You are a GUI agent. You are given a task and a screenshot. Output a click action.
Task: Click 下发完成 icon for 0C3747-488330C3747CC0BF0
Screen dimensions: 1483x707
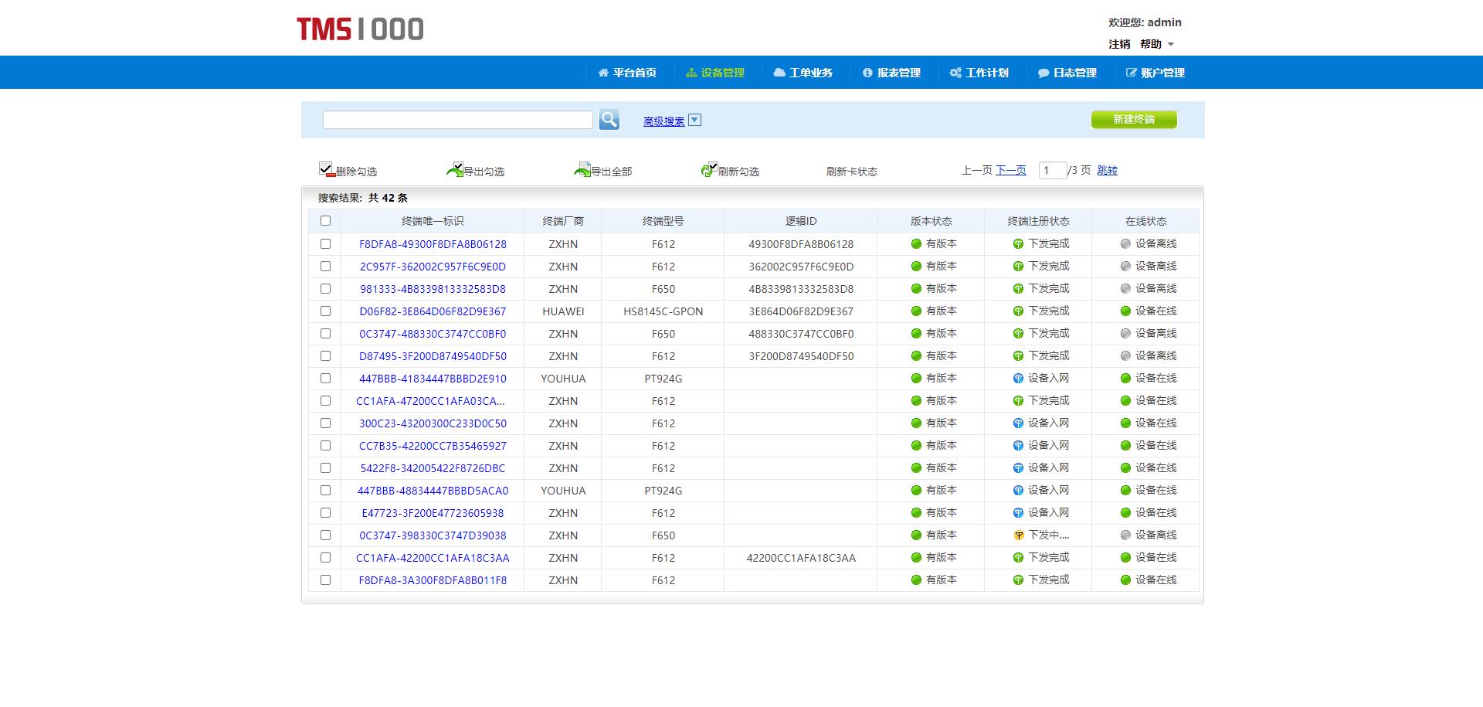pyautogui.click(x=1018, y=334)
